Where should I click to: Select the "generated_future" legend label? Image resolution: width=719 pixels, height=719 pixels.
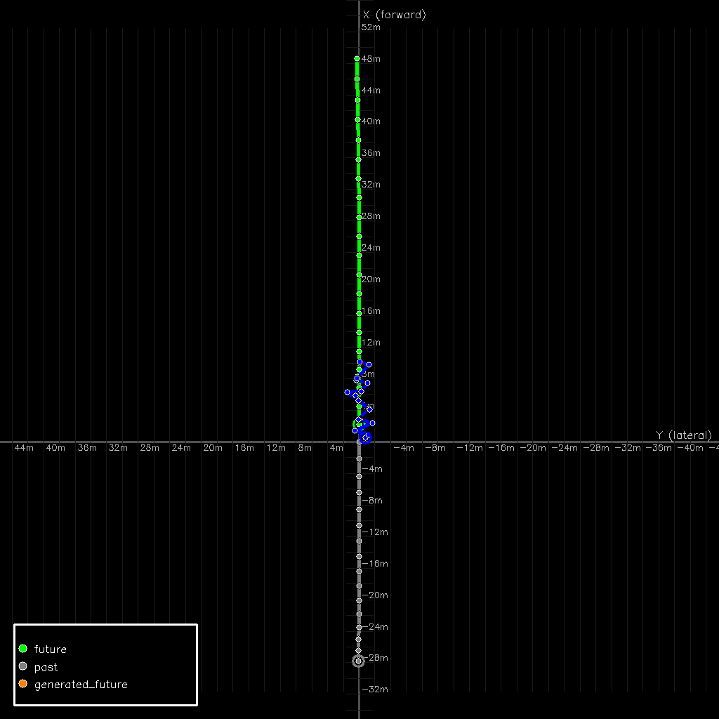pos(81,685)
